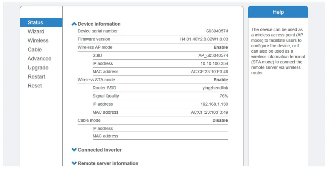Click the device serial number value 603040574

pyautogui.click(x=217, y=31)
